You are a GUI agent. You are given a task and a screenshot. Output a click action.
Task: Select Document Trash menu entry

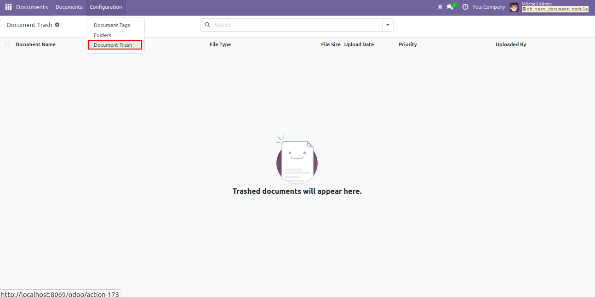(113, 45)
